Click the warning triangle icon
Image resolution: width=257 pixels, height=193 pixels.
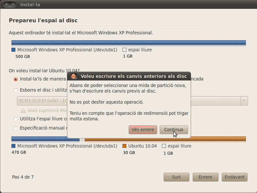point(23,111)
